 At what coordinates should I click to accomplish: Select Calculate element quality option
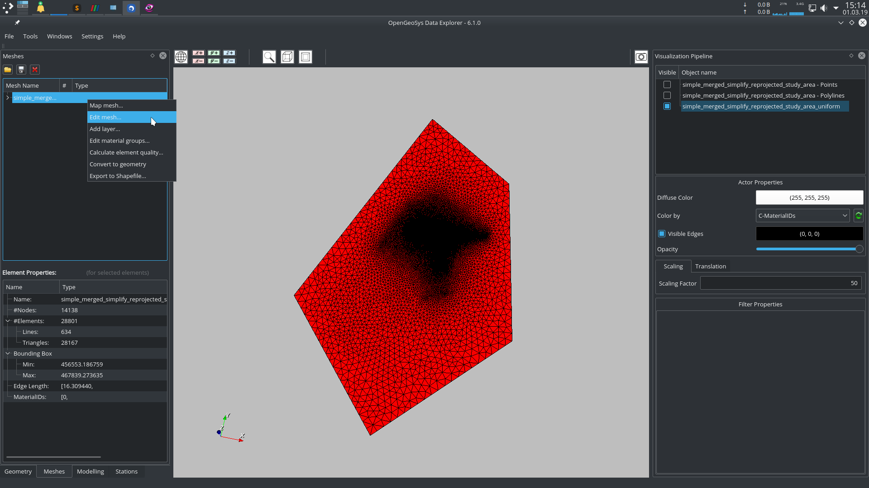click(x=126, y=152)
